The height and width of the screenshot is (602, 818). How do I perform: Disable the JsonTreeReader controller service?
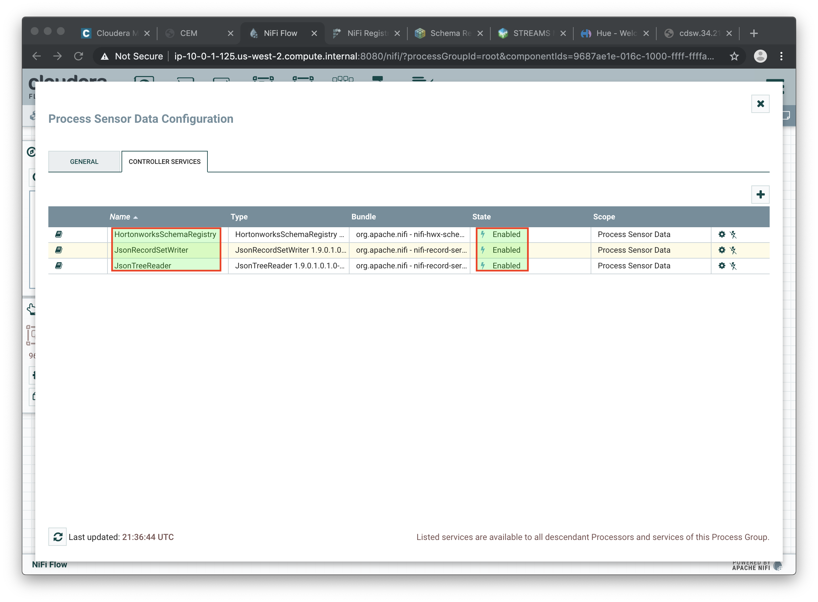[733, 266]
